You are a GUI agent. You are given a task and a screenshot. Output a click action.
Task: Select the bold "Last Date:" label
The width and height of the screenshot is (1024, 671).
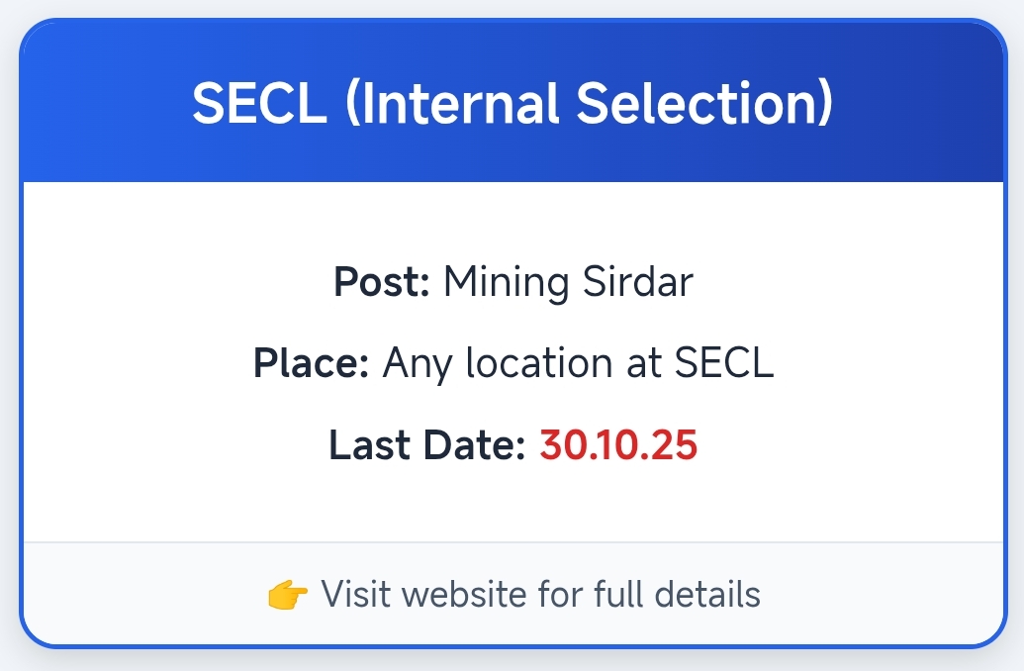(x=426, y=445)
